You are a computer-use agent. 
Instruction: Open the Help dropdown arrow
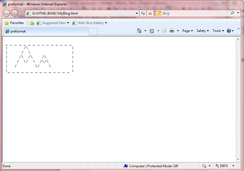(x=233, y=31)
